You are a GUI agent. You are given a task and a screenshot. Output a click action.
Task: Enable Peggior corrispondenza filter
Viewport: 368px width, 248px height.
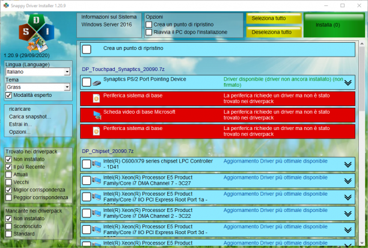(x=8, y=197)
